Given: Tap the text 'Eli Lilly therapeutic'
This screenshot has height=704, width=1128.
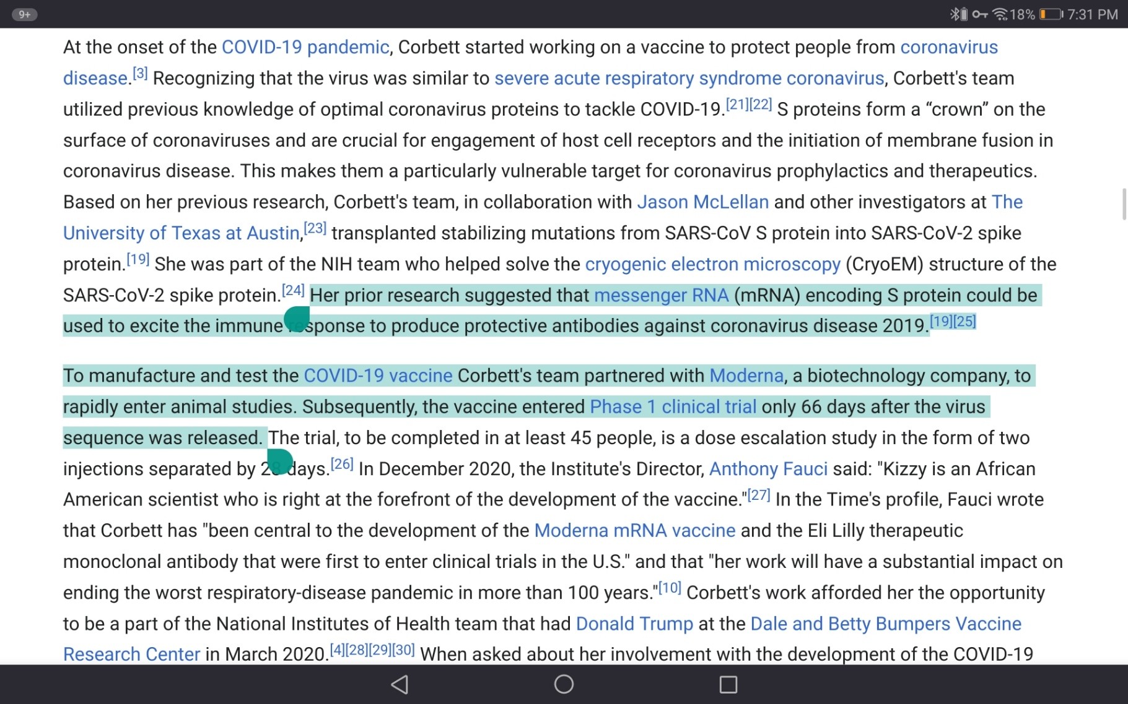Looking at the screenshot, I should pos(885,530).
